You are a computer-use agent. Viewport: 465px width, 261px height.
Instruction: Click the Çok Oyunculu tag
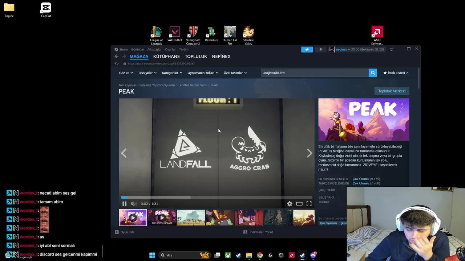pyautogui.click(x=328, y=223)
